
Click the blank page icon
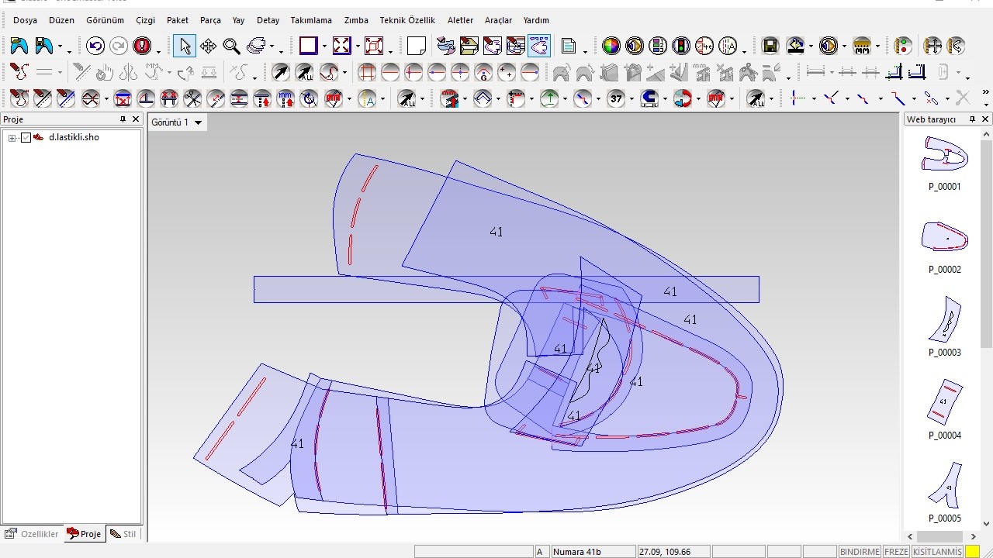click(417, 46)
